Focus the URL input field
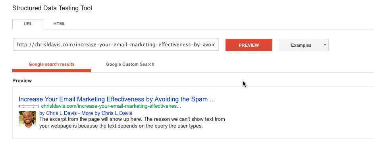The image size is (374, 145). tap(116, 45)
